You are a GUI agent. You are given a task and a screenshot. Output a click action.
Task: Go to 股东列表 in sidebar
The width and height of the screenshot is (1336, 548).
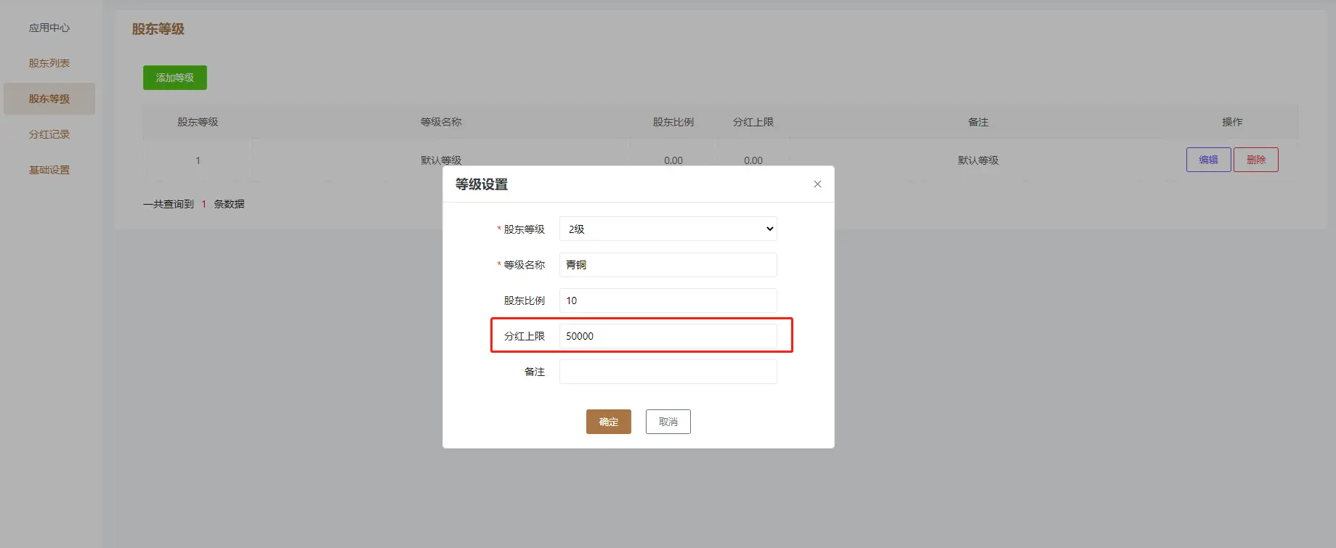click(x=49, y=63)
